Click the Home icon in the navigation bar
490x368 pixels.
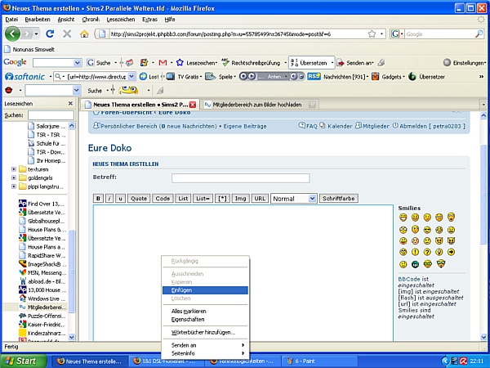click(84, 34)
